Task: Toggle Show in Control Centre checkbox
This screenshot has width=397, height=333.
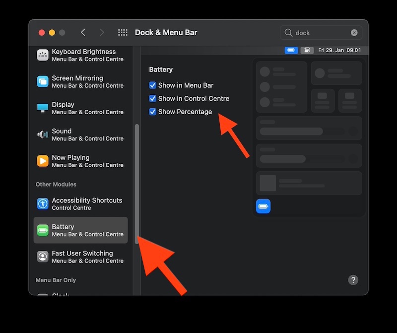Action: (x=152, y=98)
